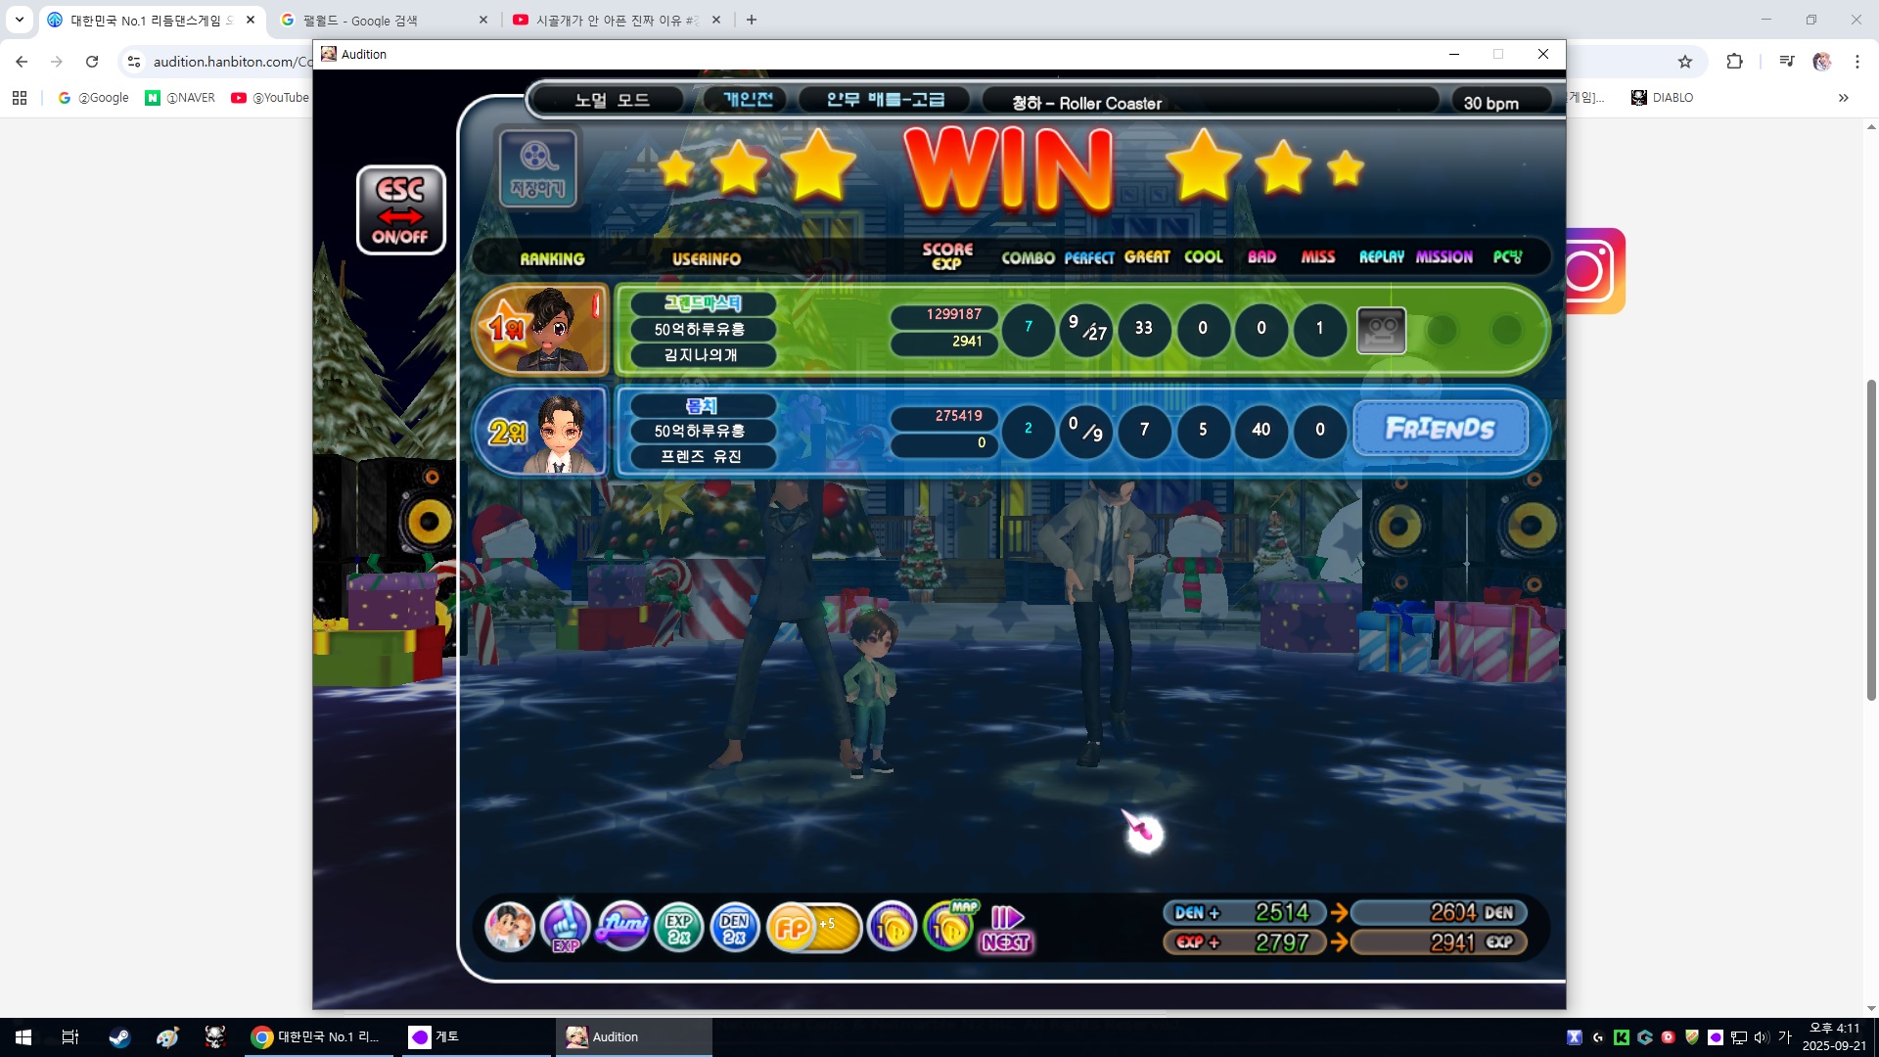The image size is (1879, 1057).
Task: Click the MAP coin bonus icon
Action: pos(949,925)
